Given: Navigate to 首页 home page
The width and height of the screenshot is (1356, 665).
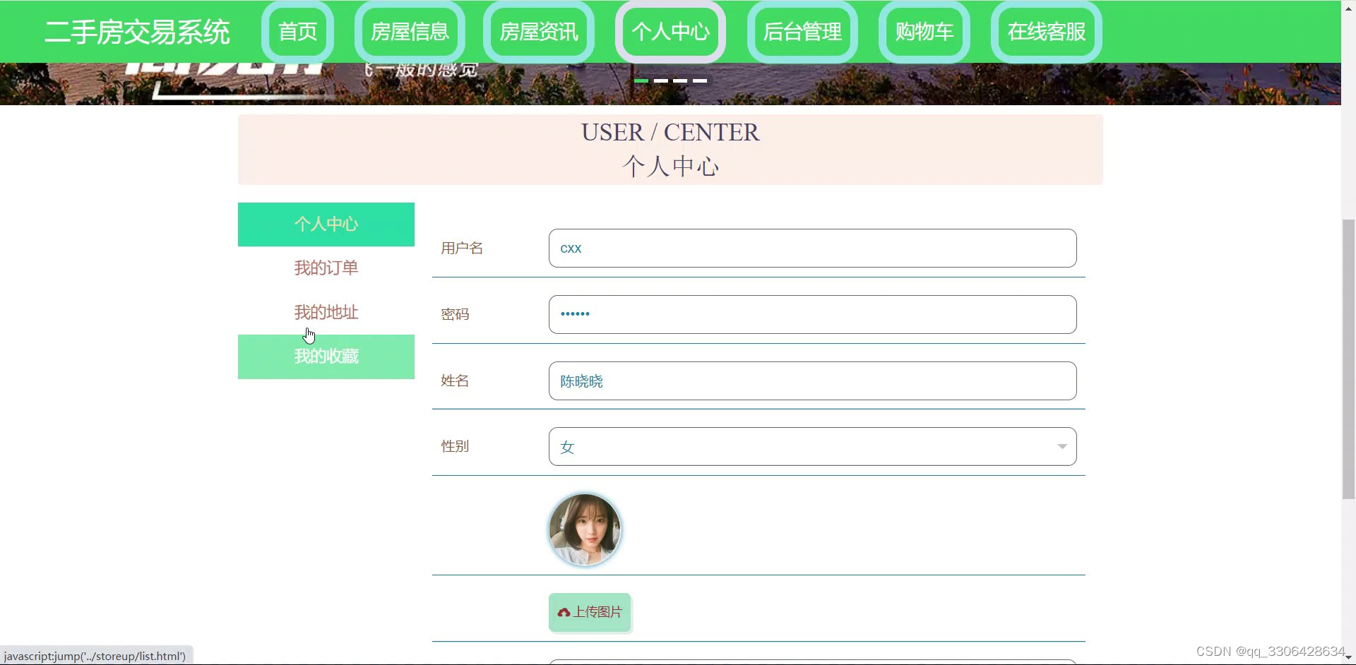Looking at the screenshot, I should (297, 31).
